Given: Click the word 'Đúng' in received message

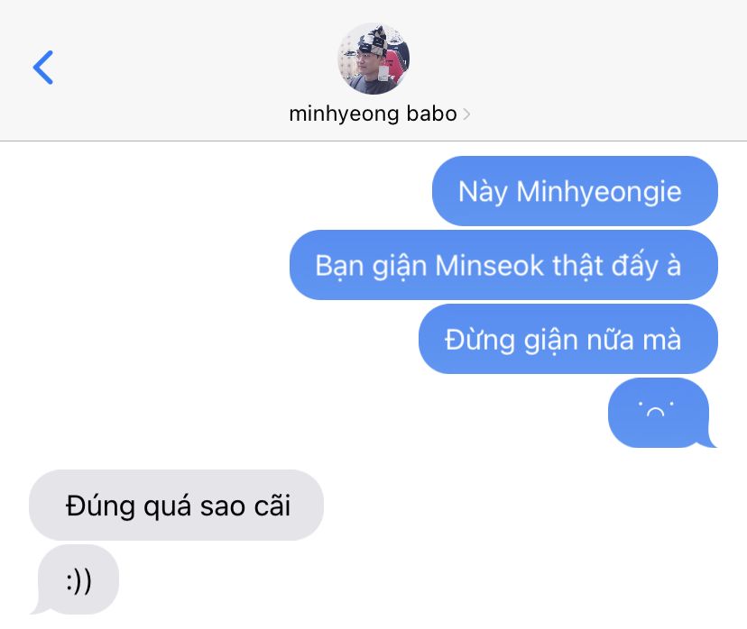Looking at the screenshot, I should point(100,506).
